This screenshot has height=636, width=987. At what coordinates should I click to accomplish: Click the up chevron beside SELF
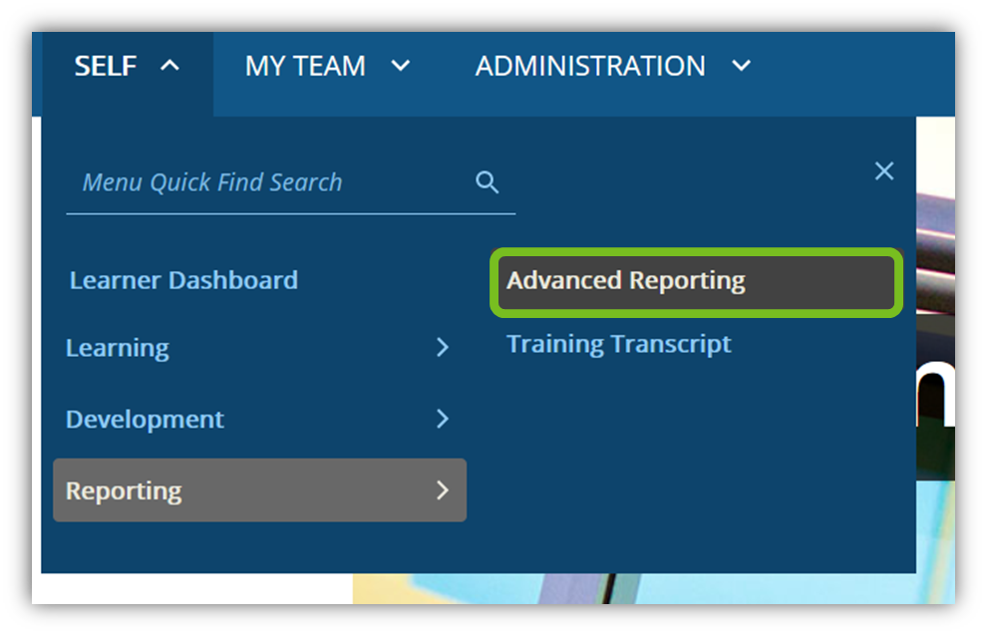(169, 66)
